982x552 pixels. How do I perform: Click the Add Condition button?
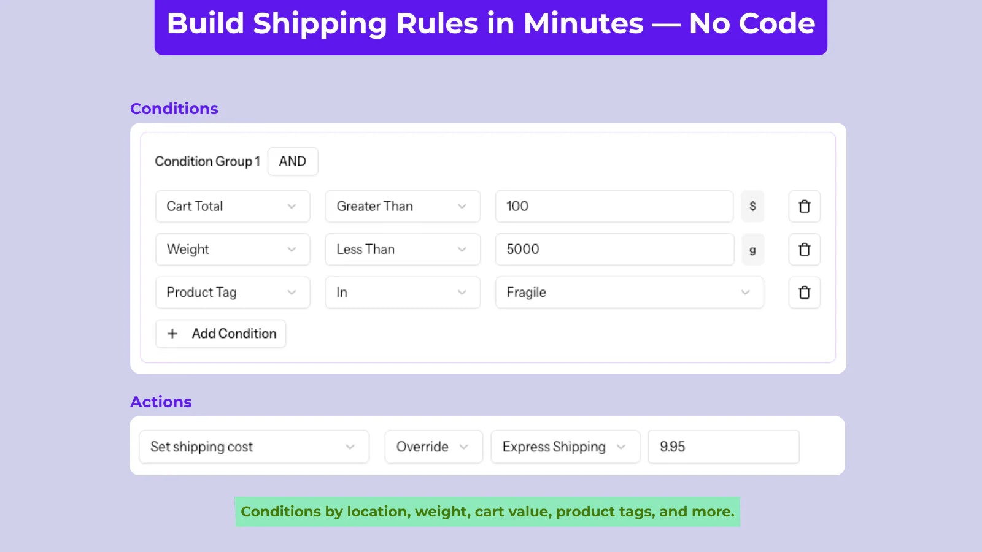click(220, 333)
